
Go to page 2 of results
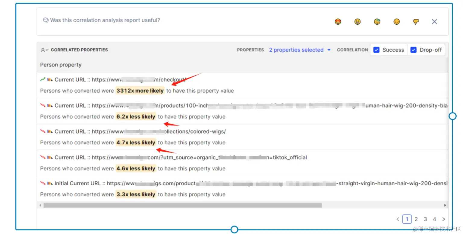coord(416,219)
